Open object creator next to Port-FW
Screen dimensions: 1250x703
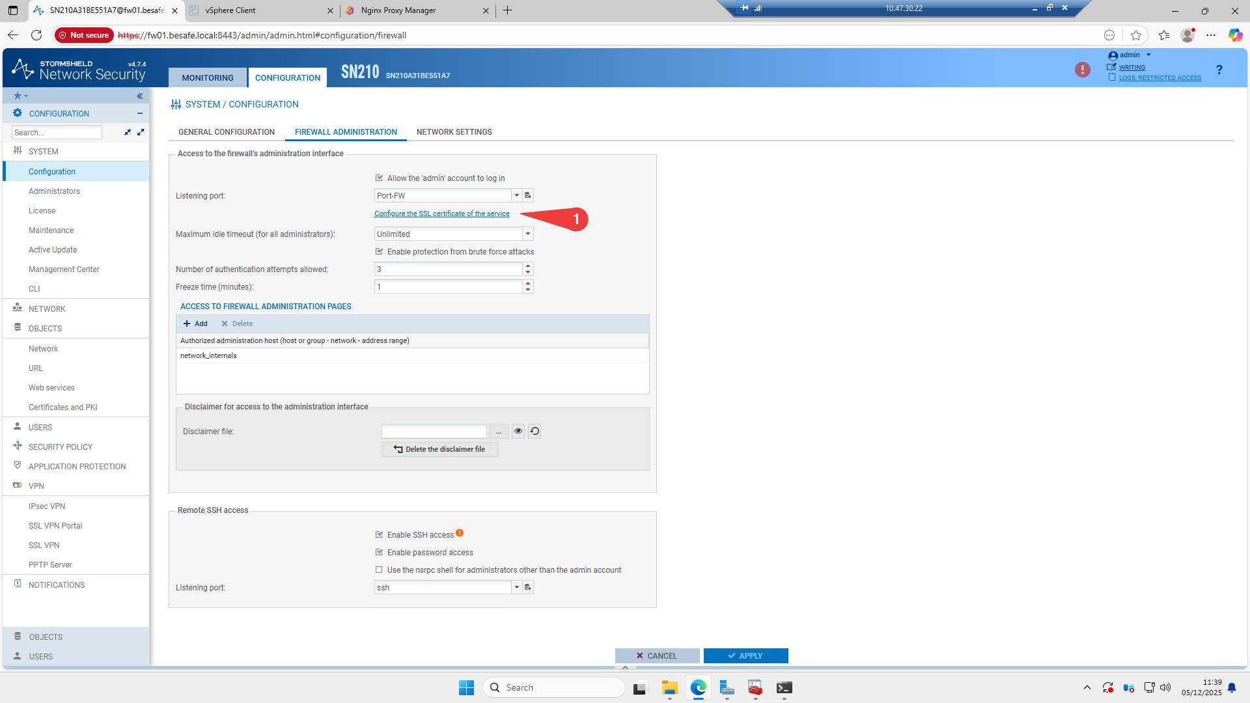(x=528, y=195)
